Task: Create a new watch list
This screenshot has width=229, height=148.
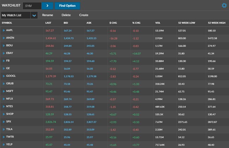Action: point(84,15)
